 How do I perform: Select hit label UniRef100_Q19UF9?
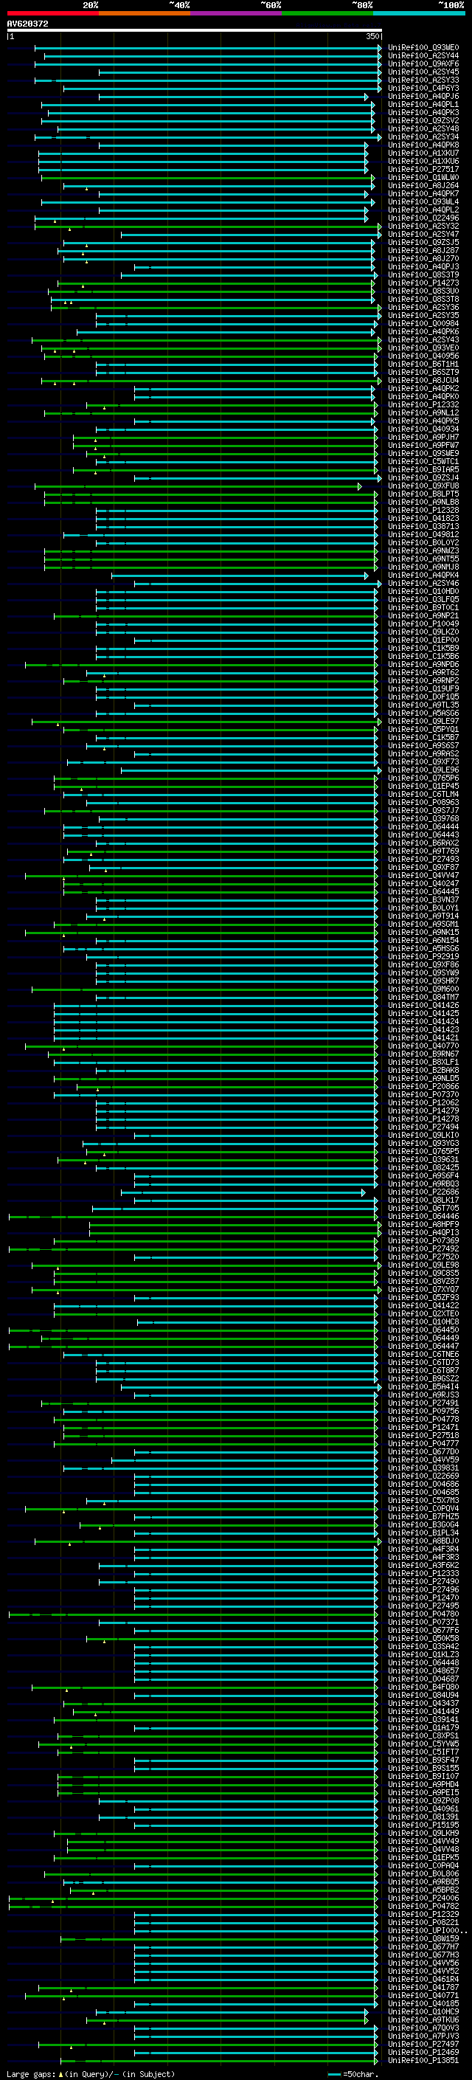(x=423, y=688)
